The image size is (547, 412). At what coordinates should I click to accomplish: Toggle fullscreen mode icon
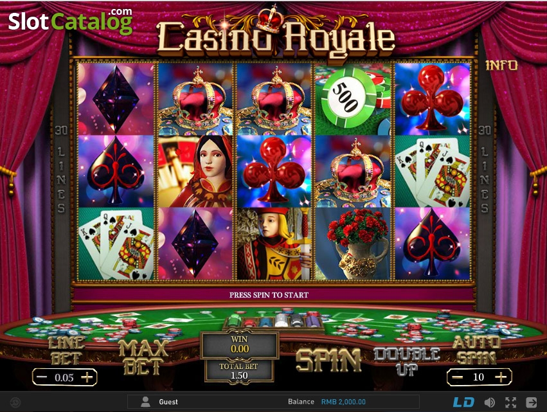(511, 402)
